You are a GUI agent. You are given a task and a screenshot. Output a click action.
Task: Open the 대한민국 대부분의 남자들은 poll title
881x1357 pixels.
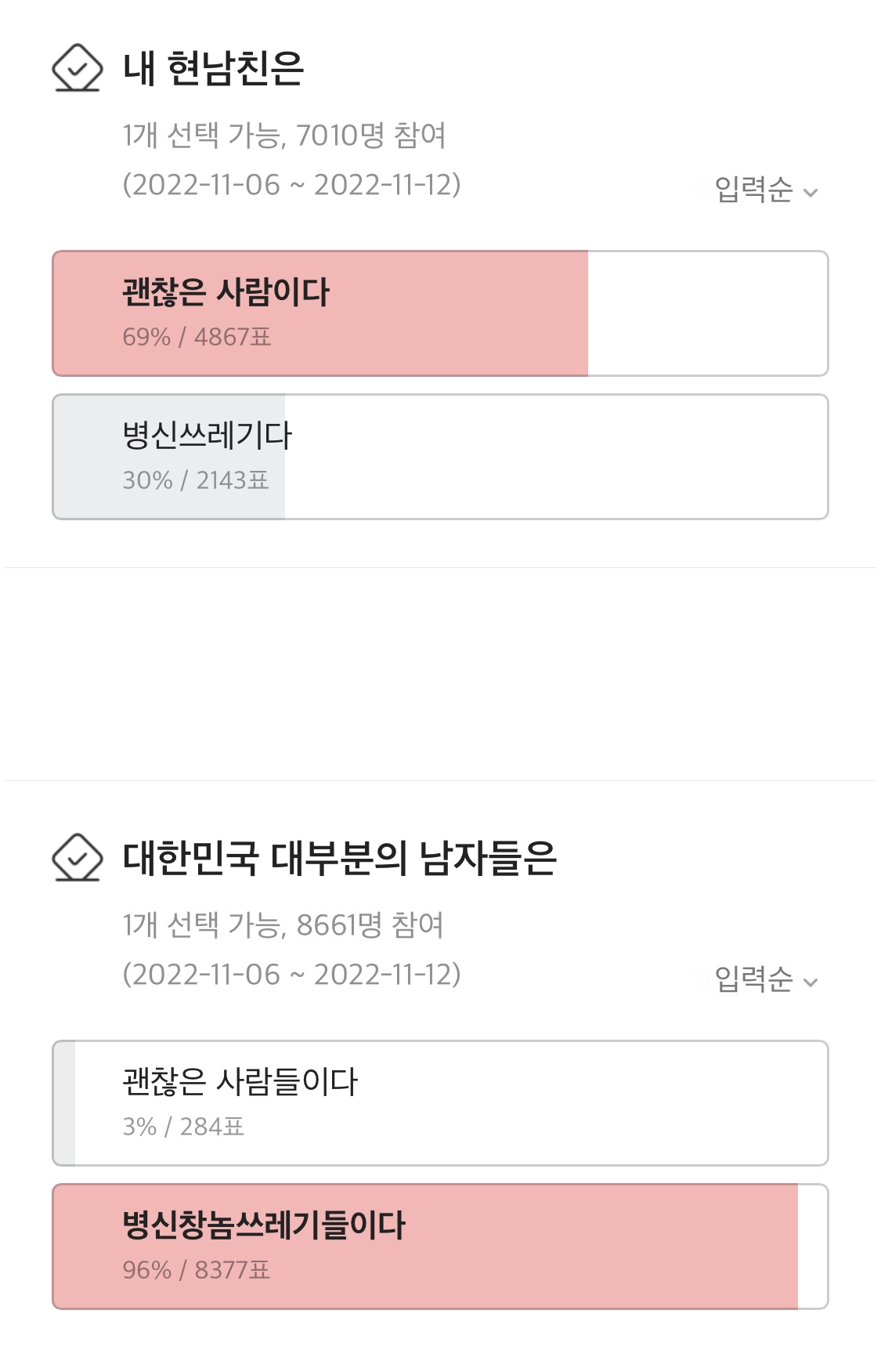click(x=339, y=858)
